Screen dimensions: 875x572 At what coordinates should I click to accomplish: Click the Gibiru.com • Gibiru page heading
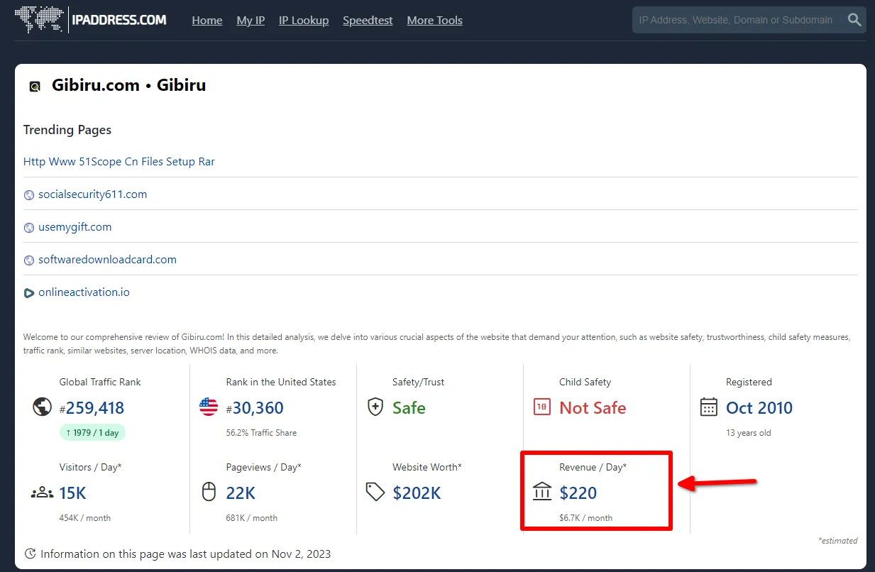[x=129, y=85]
